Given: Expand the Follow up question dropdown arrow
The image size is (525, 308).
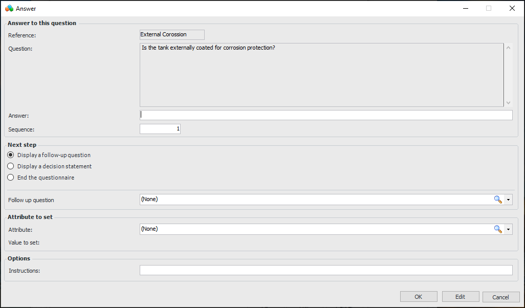Looking at the screenshot, I should (508, 200).
